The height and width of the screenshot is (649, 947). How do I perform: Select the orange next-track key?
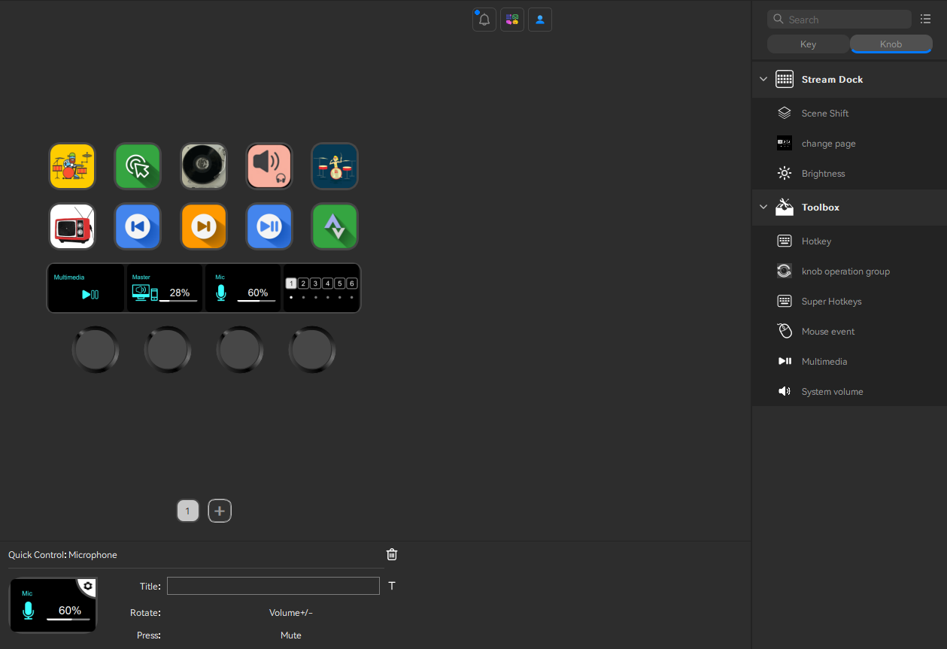(204, 226)
